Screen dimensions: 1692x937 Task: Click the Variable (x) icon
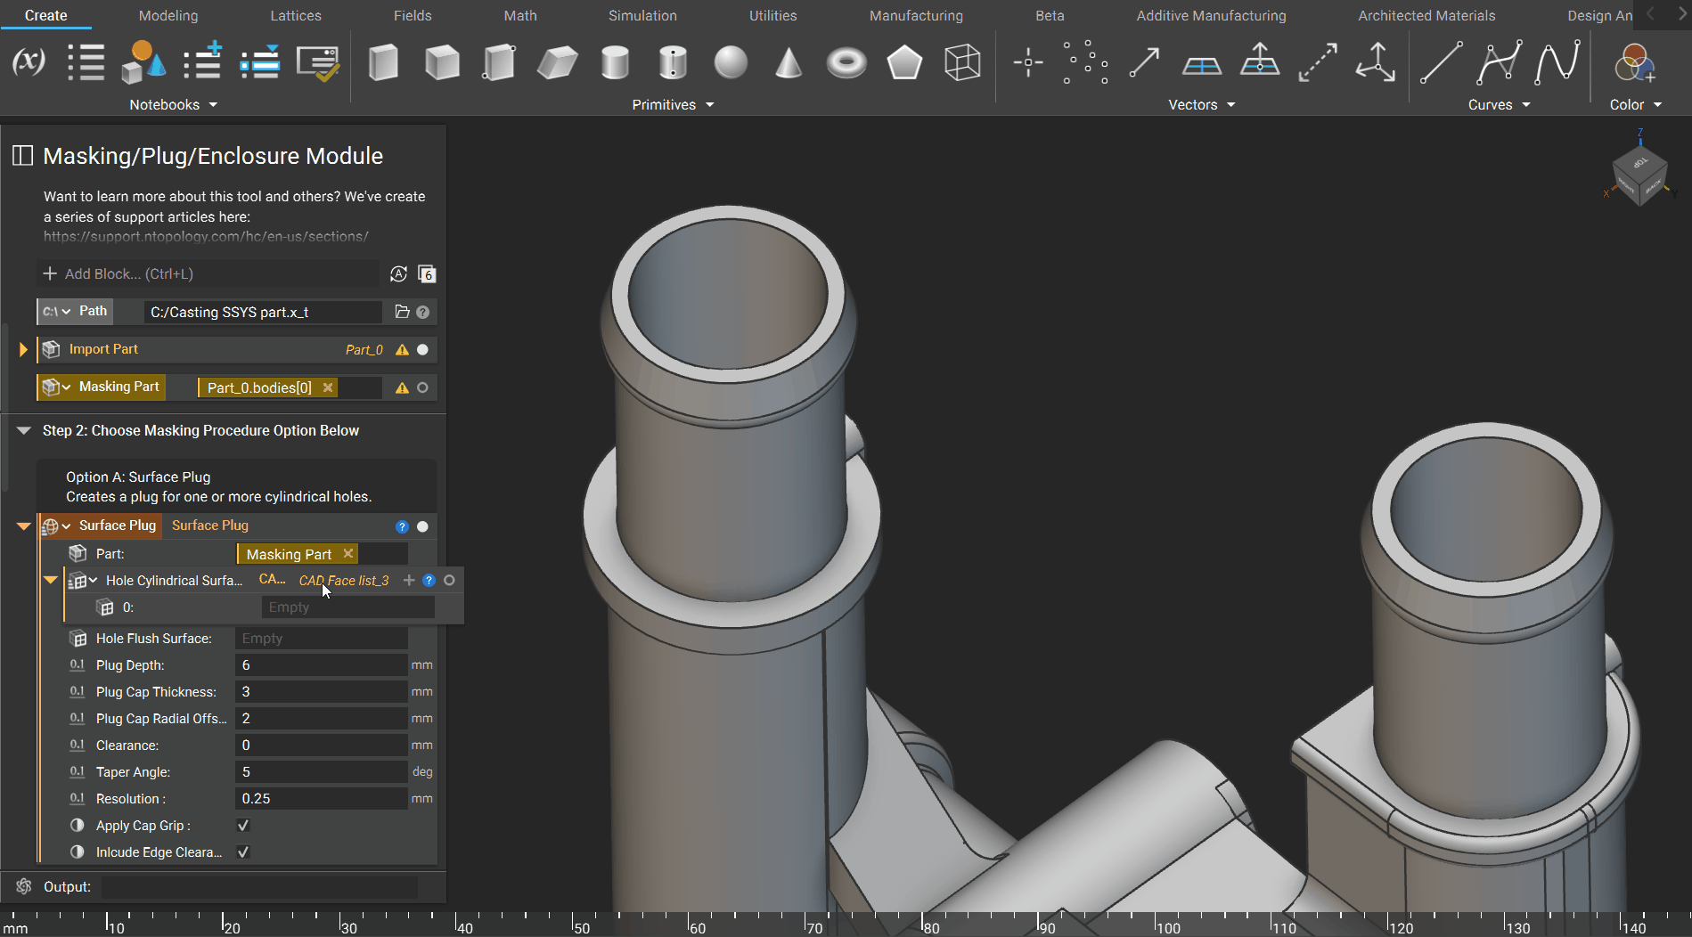coord(29,62)
